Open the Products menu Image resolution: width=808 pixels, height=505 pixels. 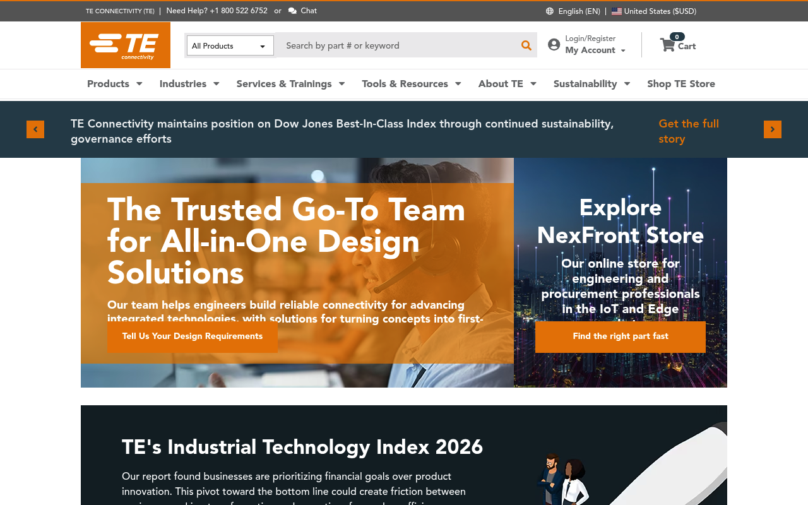point(108,84)
